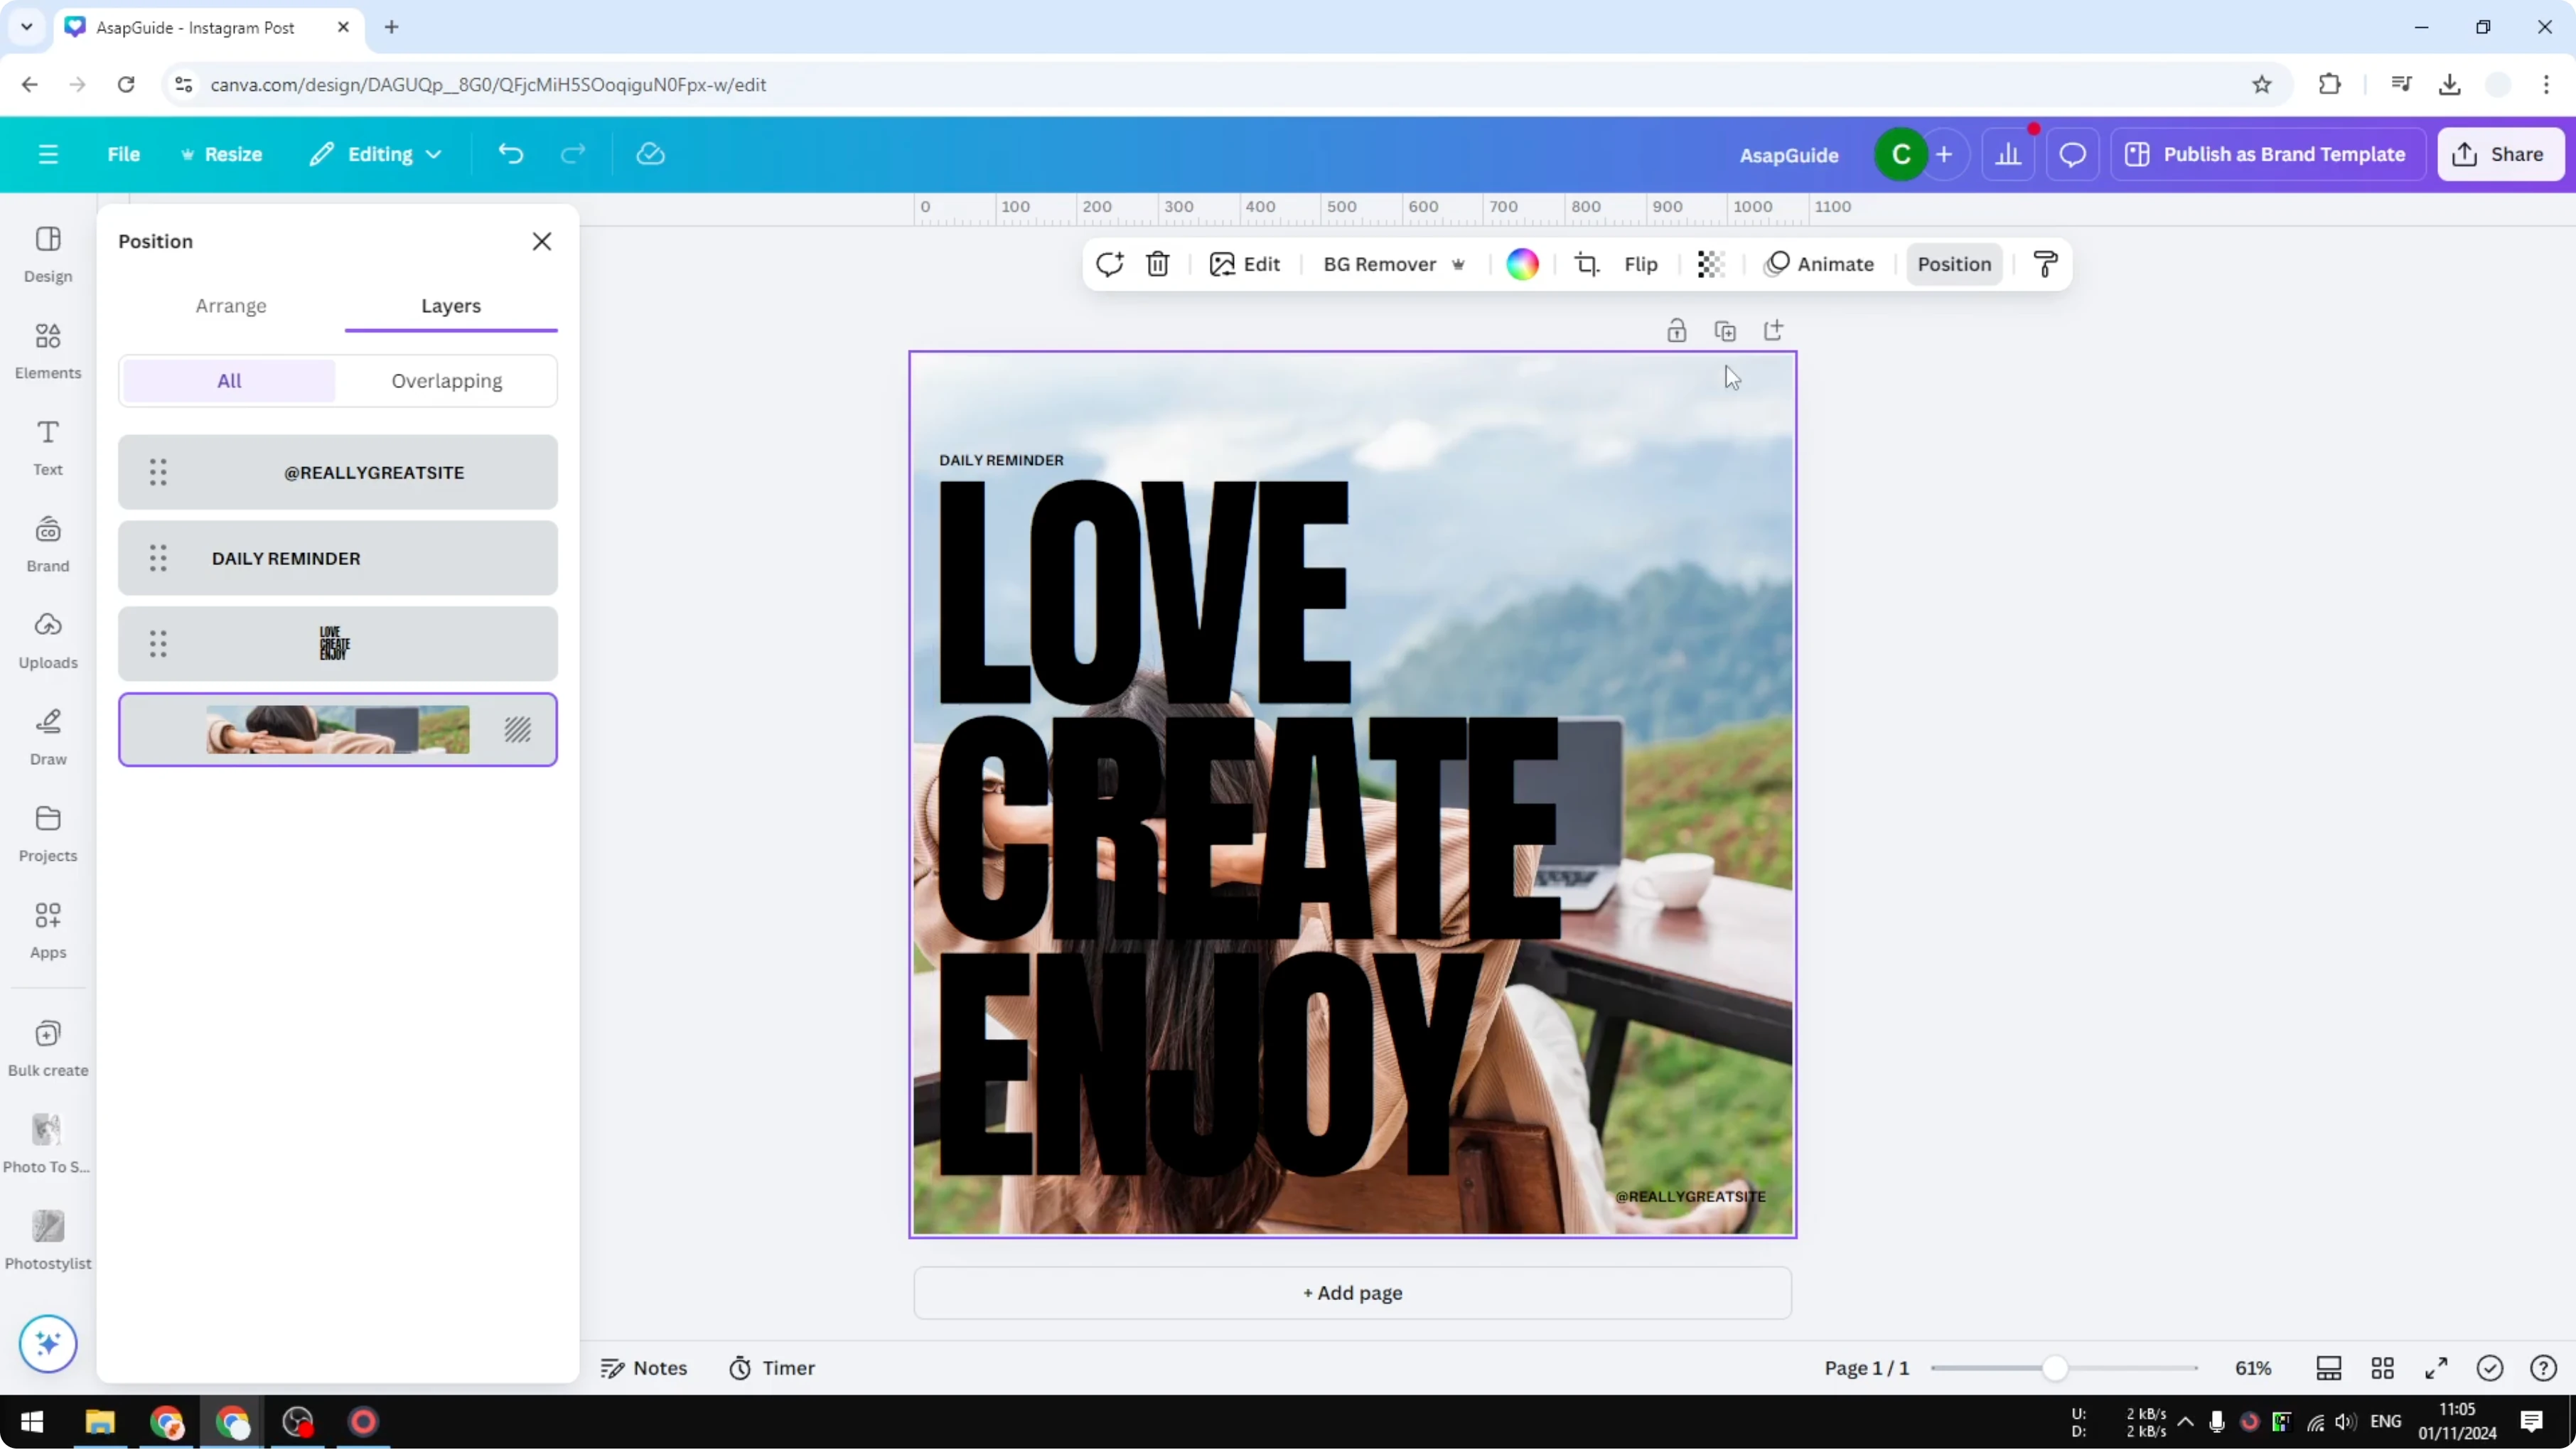Select the copy style paint roller icon
This screenshot has width=2576, height=1450.
2044,263
